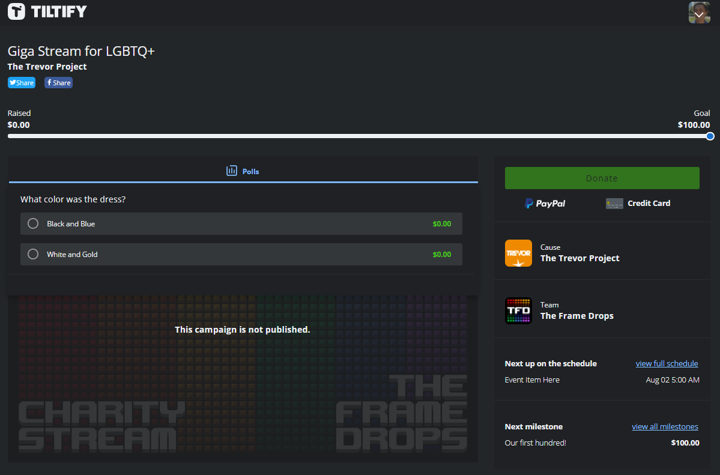Click the Polls bar chart icon
This screenshot has height=475, width=720.
[x=232, y=171]
